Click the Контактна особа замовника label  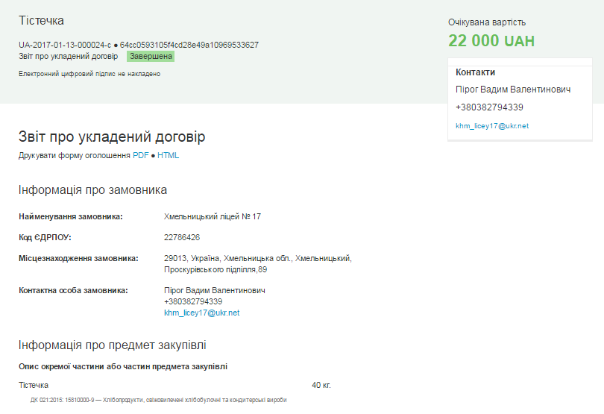point(73,290)
